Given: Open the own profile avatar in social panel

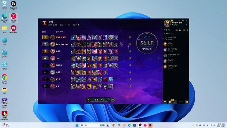Looking at the screenshot, I should 167,23.
